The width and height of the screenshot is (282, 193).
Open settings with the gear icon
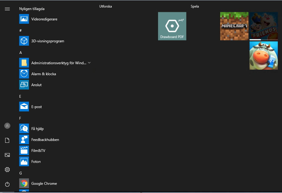[x=7, y=170]
